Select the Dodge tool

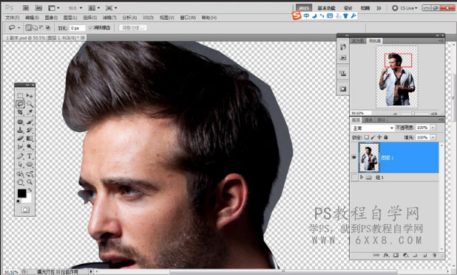[x=30, y=147]
